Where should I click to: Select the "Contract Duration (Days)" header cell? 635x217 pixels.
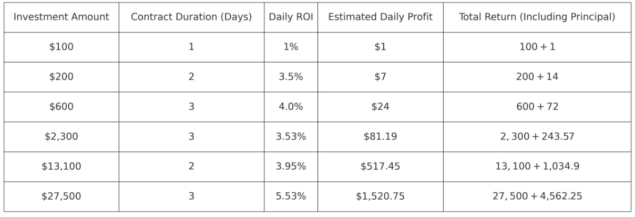click(x=191, y=17)
